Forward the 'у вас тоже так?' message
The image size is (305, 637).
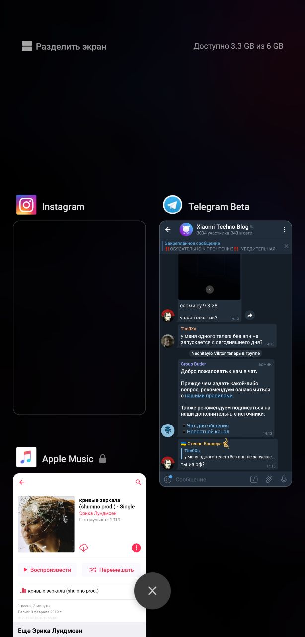(250, 315)
